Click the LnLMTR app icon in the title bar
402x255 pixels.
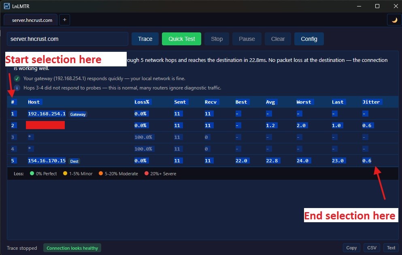coord(6,6)
